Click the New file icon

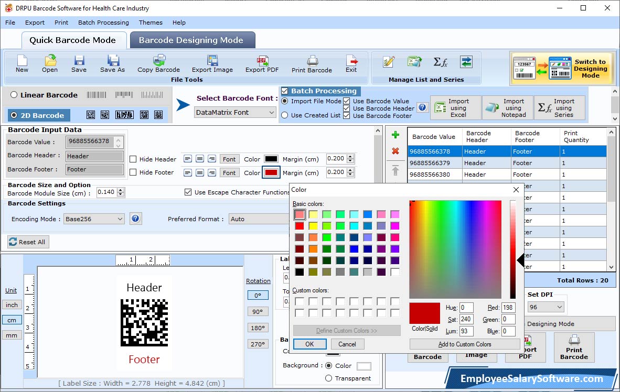click(22, 64)
